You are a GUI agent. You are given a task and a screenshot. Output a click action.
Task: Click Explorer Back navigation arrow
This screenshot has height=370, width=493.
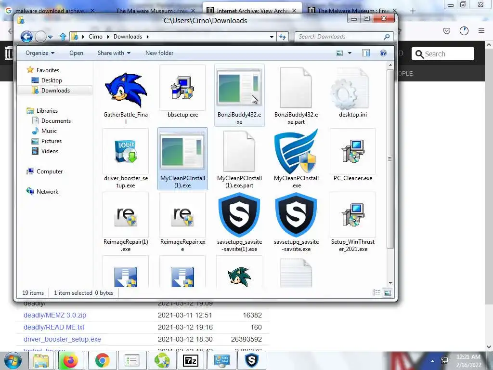[27, 37]
